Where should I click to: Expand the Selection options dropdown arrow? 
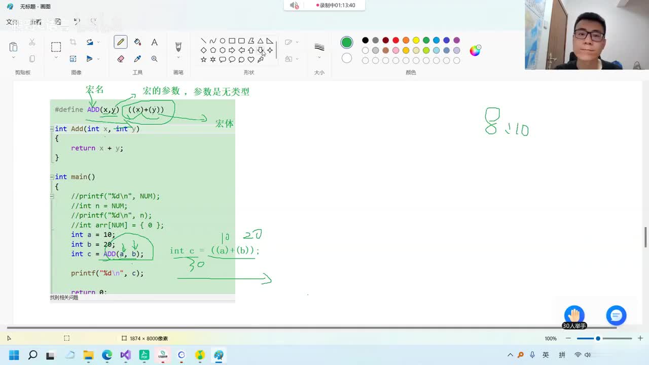point(56,57)
